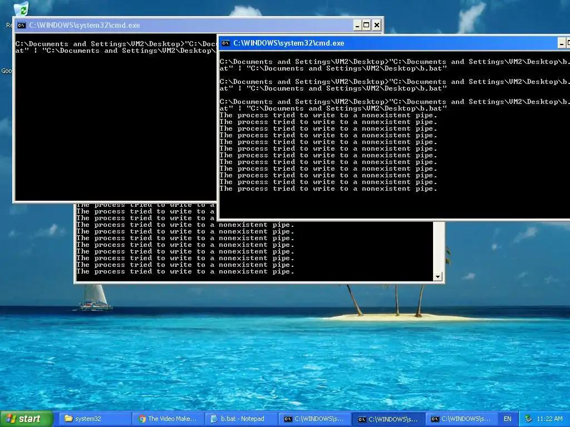Click the 11:22 AM clock
This screenshot has height=427, width=570.
point(549,419)
